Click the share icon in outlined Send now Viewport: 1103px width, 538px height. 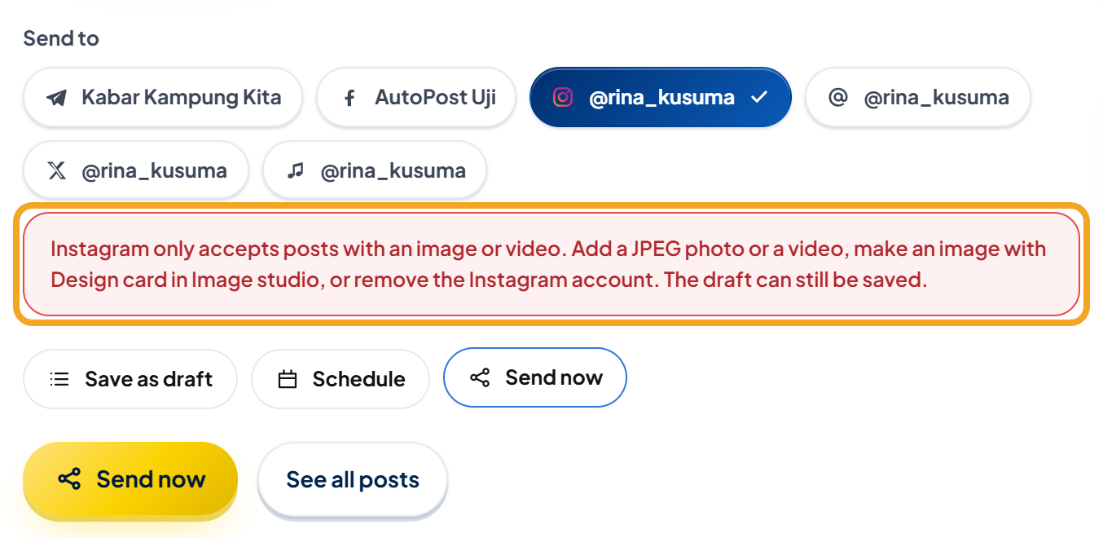pos(481,377)
